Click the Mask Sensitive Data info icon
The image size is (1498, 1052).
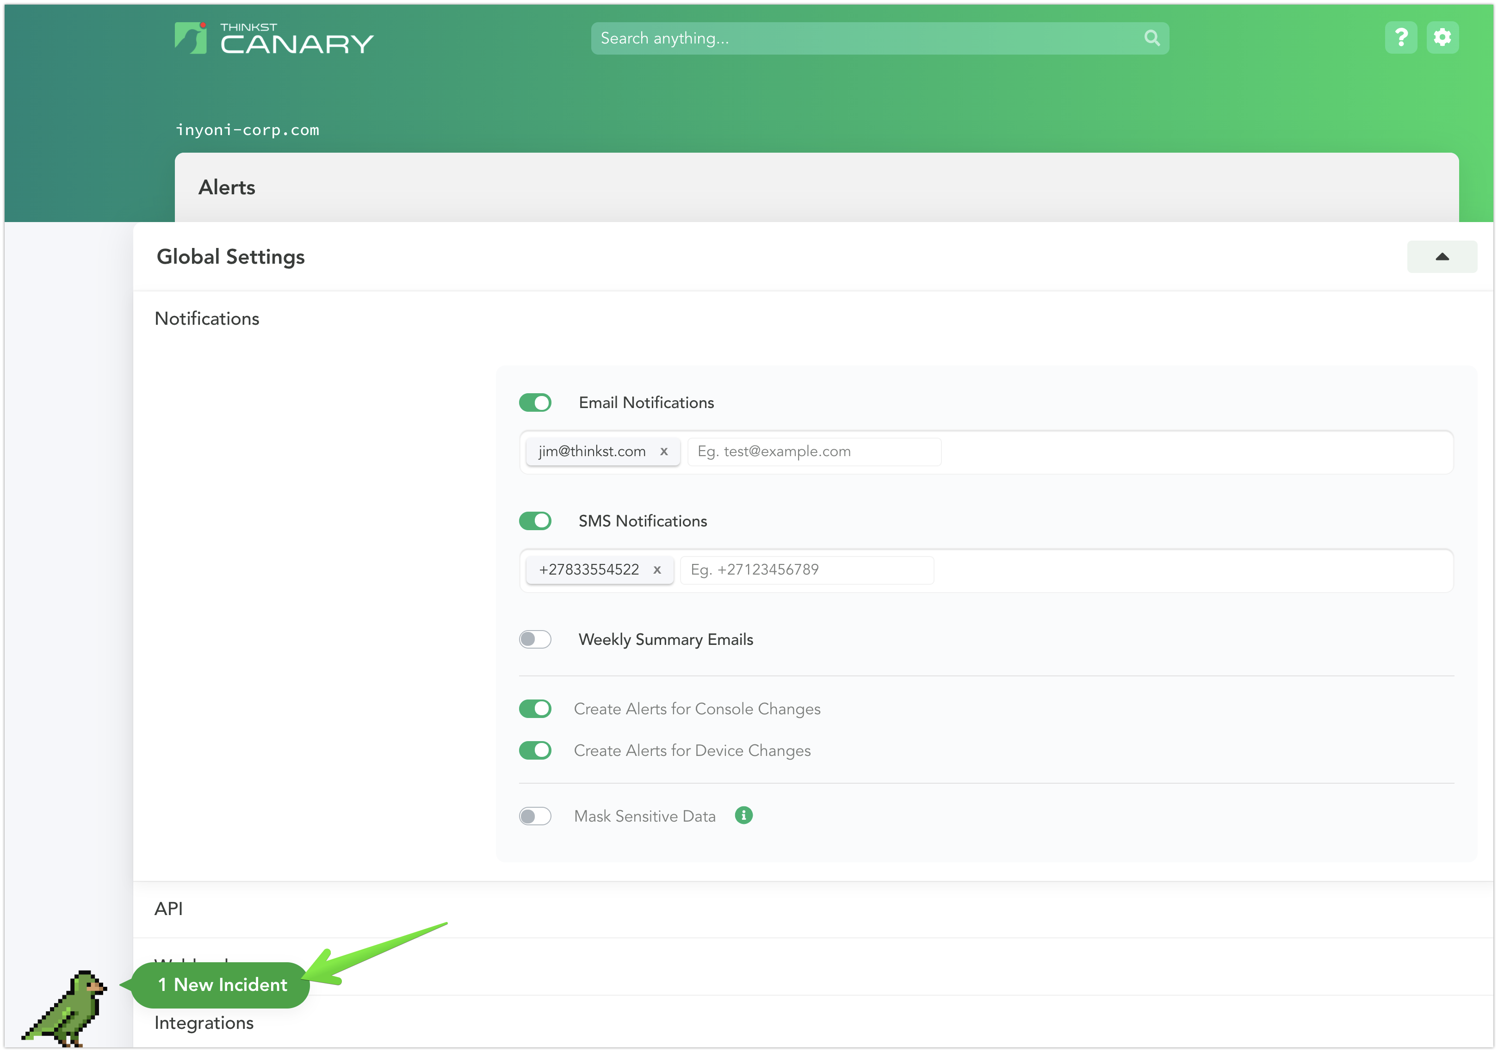[743, 815]
